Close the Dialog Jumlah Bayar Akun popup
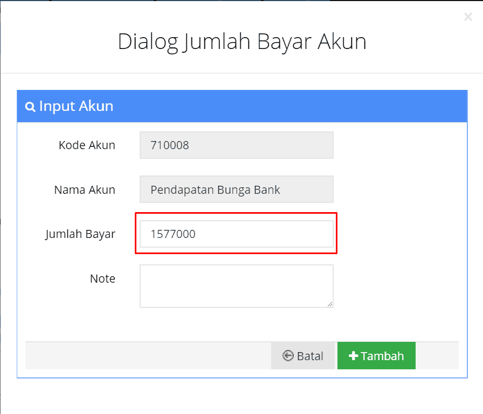The height and width of the screenshot is (414, 483). click(468, 17)
